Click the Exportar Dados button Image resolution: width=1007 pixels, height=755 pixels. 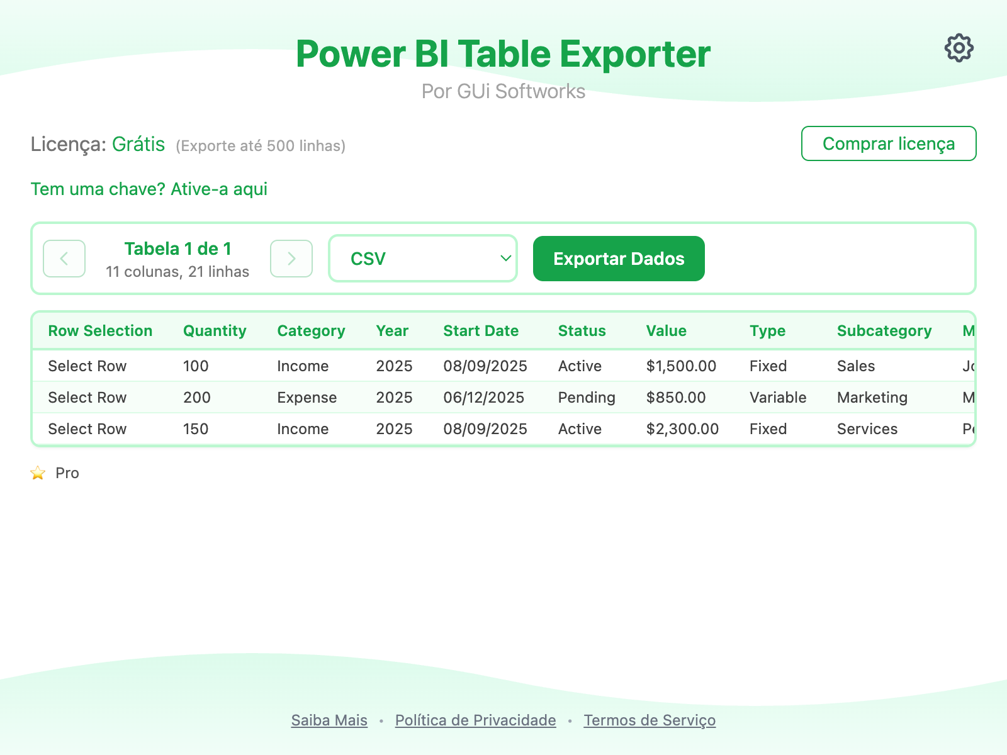click(618, 258)
